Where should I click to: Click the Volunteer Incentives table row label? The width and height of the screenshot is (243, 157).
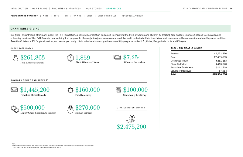(181, 71)
